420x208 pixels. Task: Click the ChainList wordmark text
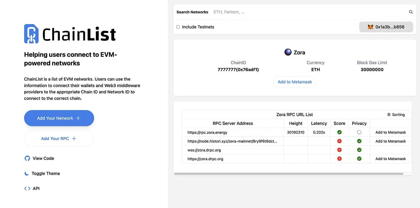pos(79,34)
